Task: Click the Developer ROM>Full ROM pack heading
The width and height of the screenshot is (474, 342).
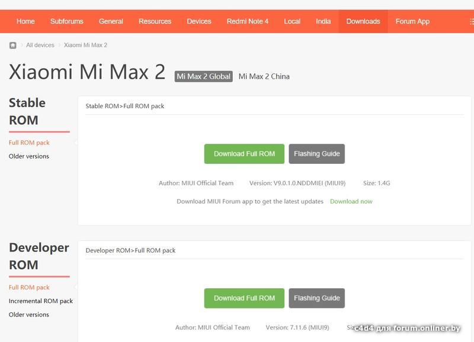Action: pos(130,250)
